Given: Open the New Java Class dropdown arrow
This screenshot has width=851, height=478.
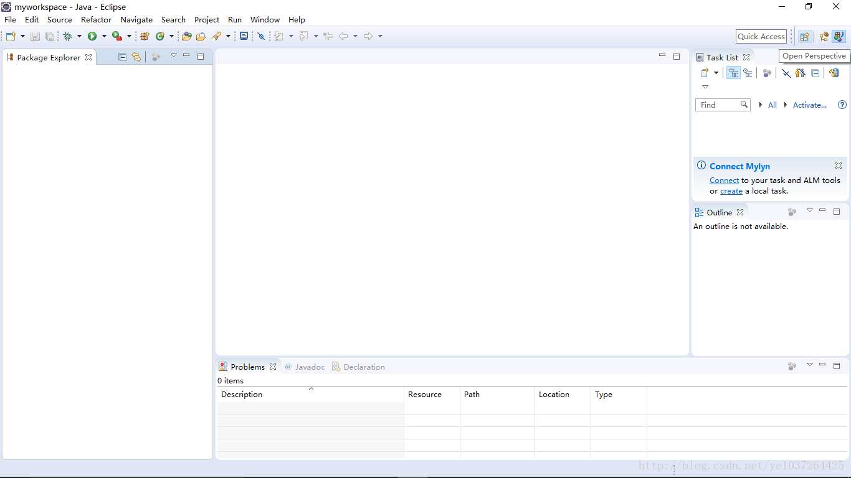Looking at the screenshot, I should point(171,36).
